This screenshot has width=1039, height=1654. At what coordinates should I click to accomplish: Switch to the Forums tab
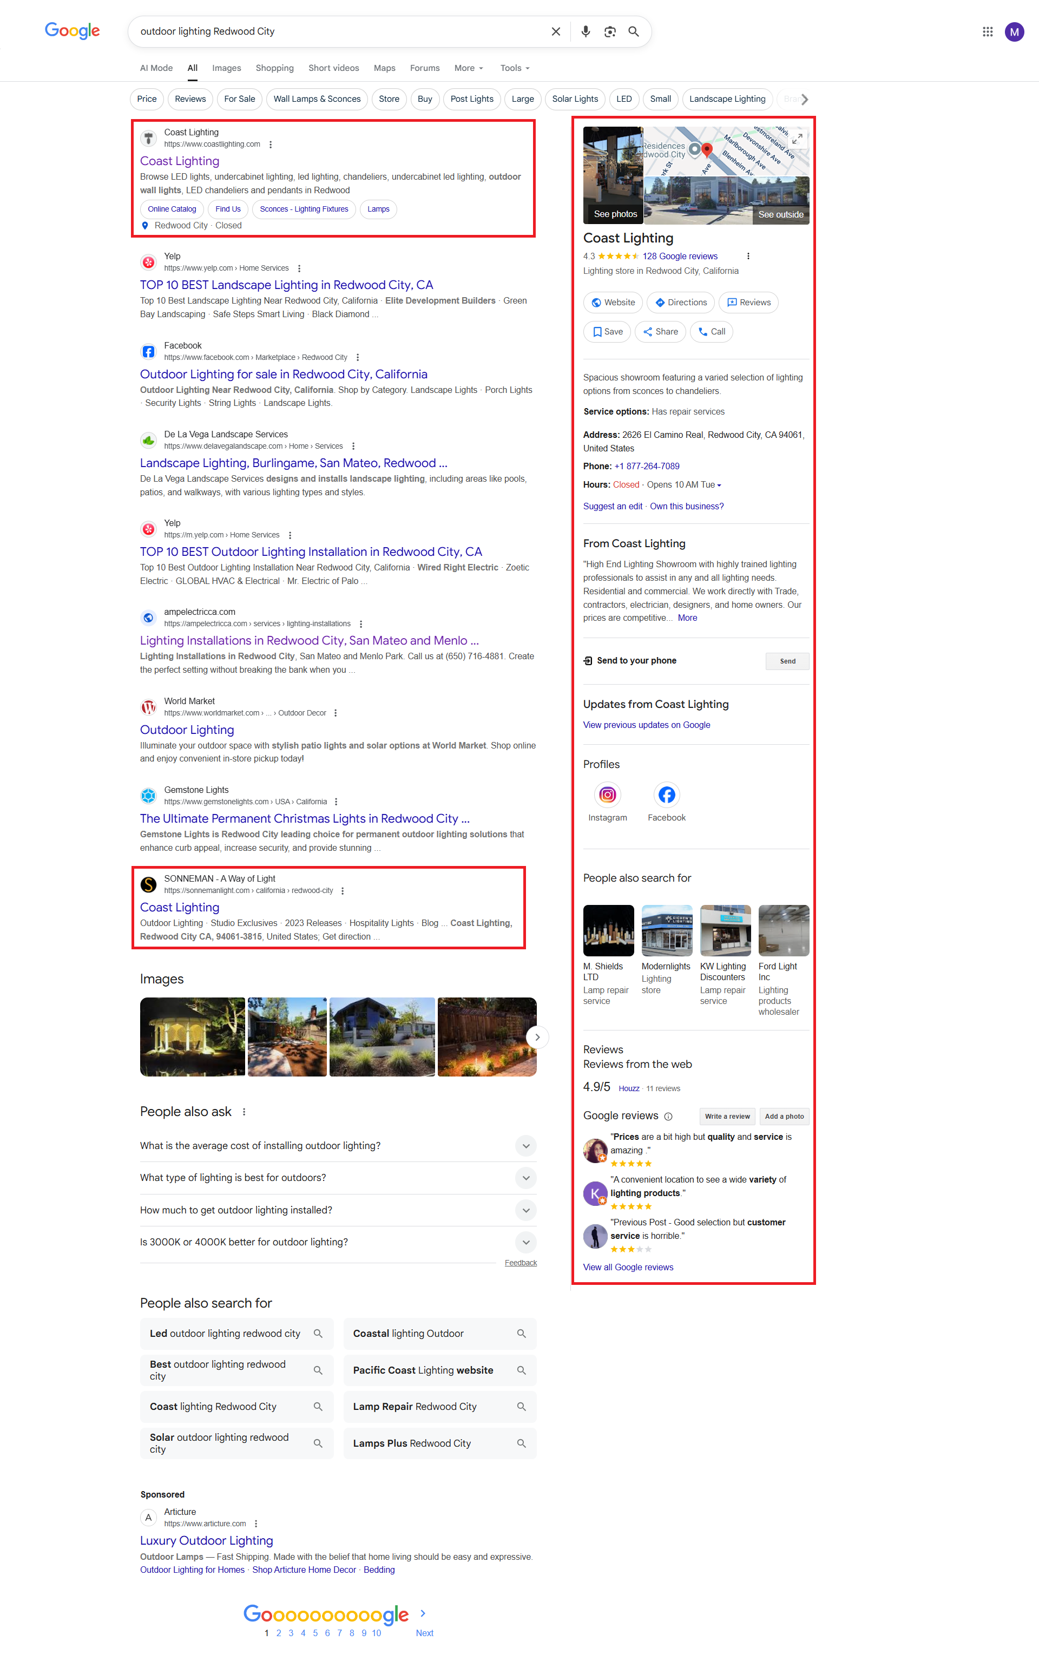pos(425,68)
